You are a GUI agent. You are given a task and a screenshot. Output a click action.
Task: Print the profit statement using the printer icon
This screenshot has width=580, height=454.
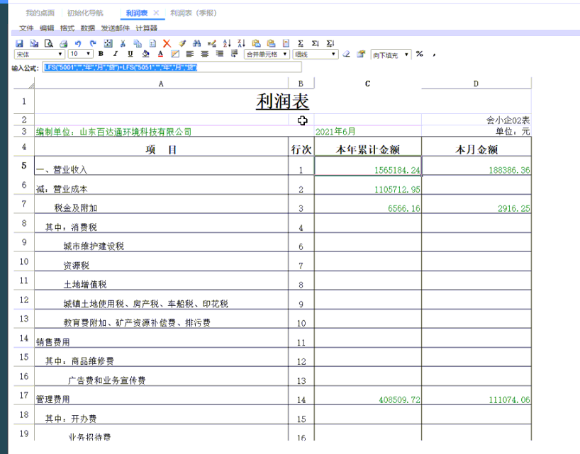coord(63,44)
